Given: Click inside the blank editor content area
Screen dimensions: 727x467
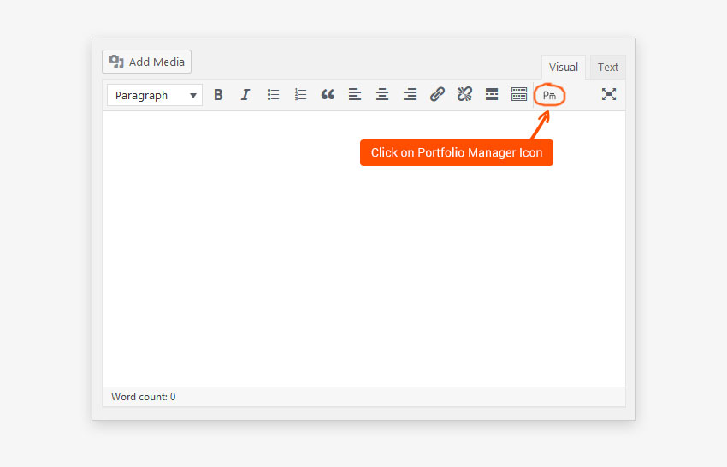Looking at the screenshot, I should click(363, 274).
